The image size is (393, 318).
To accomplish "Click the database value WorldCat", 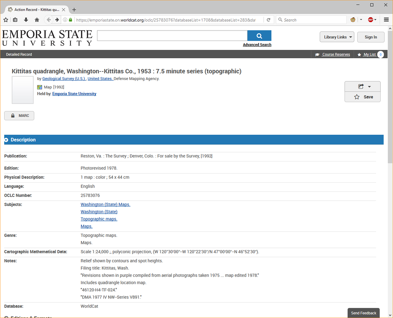I will 89,306.
